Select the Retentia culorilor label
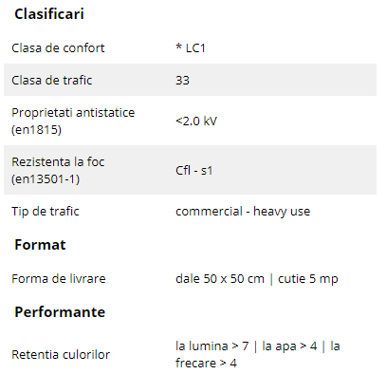This screenshot has height=374, width=386. [61, 355]
